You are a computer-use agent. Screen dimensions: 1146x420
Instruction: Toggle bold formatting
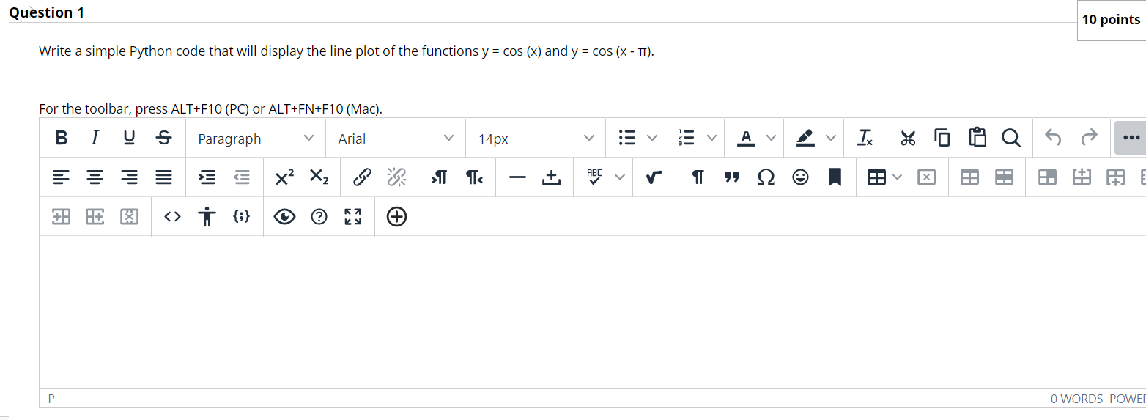tap(62, 138)
